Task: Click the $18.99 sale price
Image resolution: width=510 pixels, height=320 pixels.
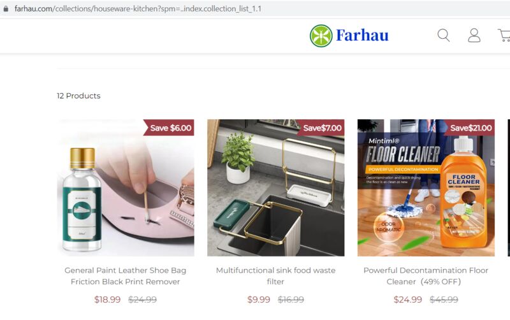Action: [107, 300]
